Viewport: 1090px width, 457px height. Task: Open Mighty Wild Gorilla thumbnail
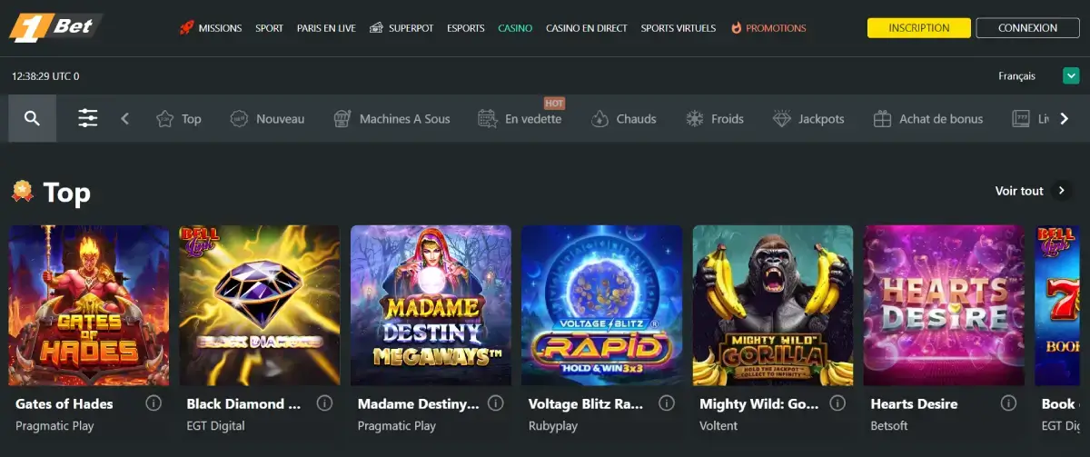point(773,306)
